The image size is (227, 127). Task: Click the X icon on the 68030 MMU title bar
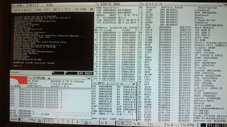click(x=97, y=5)
